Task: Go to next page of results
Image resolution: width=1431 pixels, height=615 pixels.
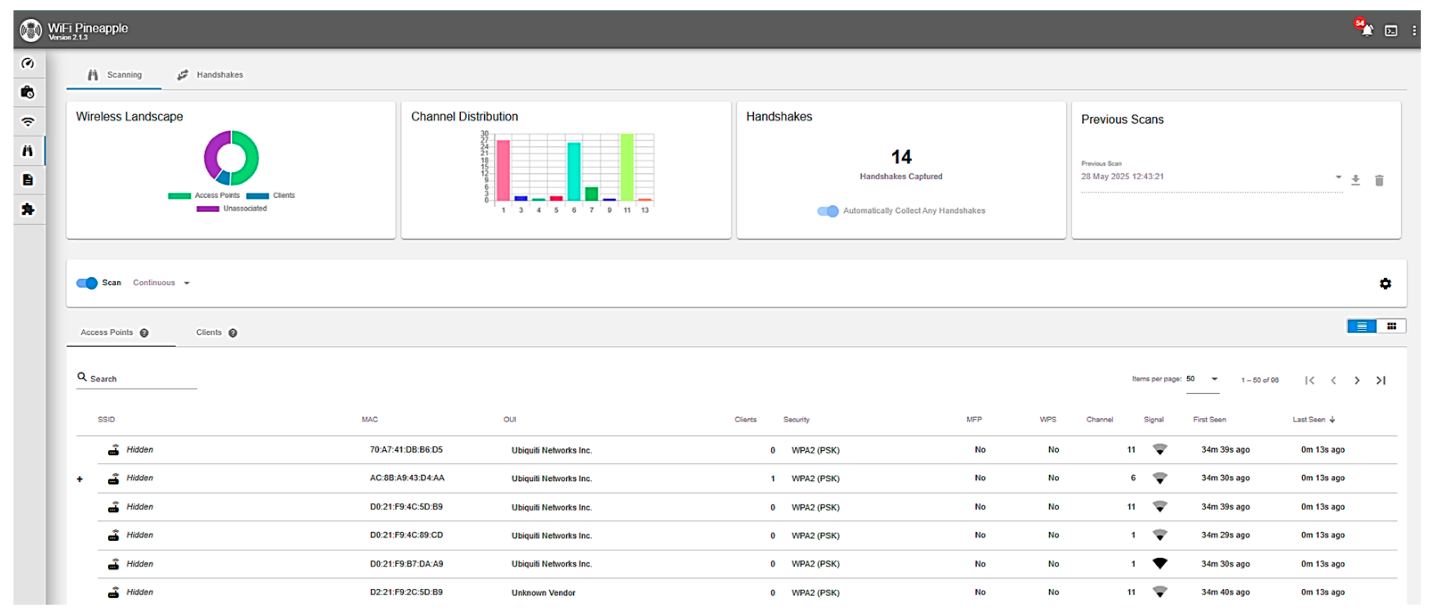Action: (x=1357, y=380)
